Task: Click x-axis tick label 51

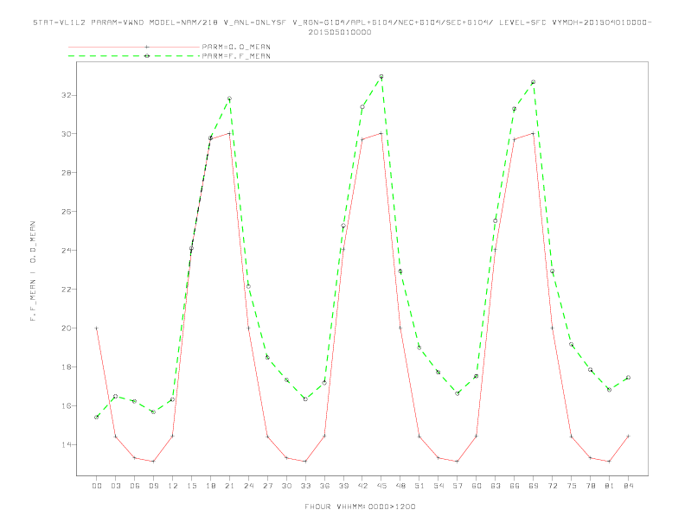Action: pyautogui.click(x=419, y=486)
